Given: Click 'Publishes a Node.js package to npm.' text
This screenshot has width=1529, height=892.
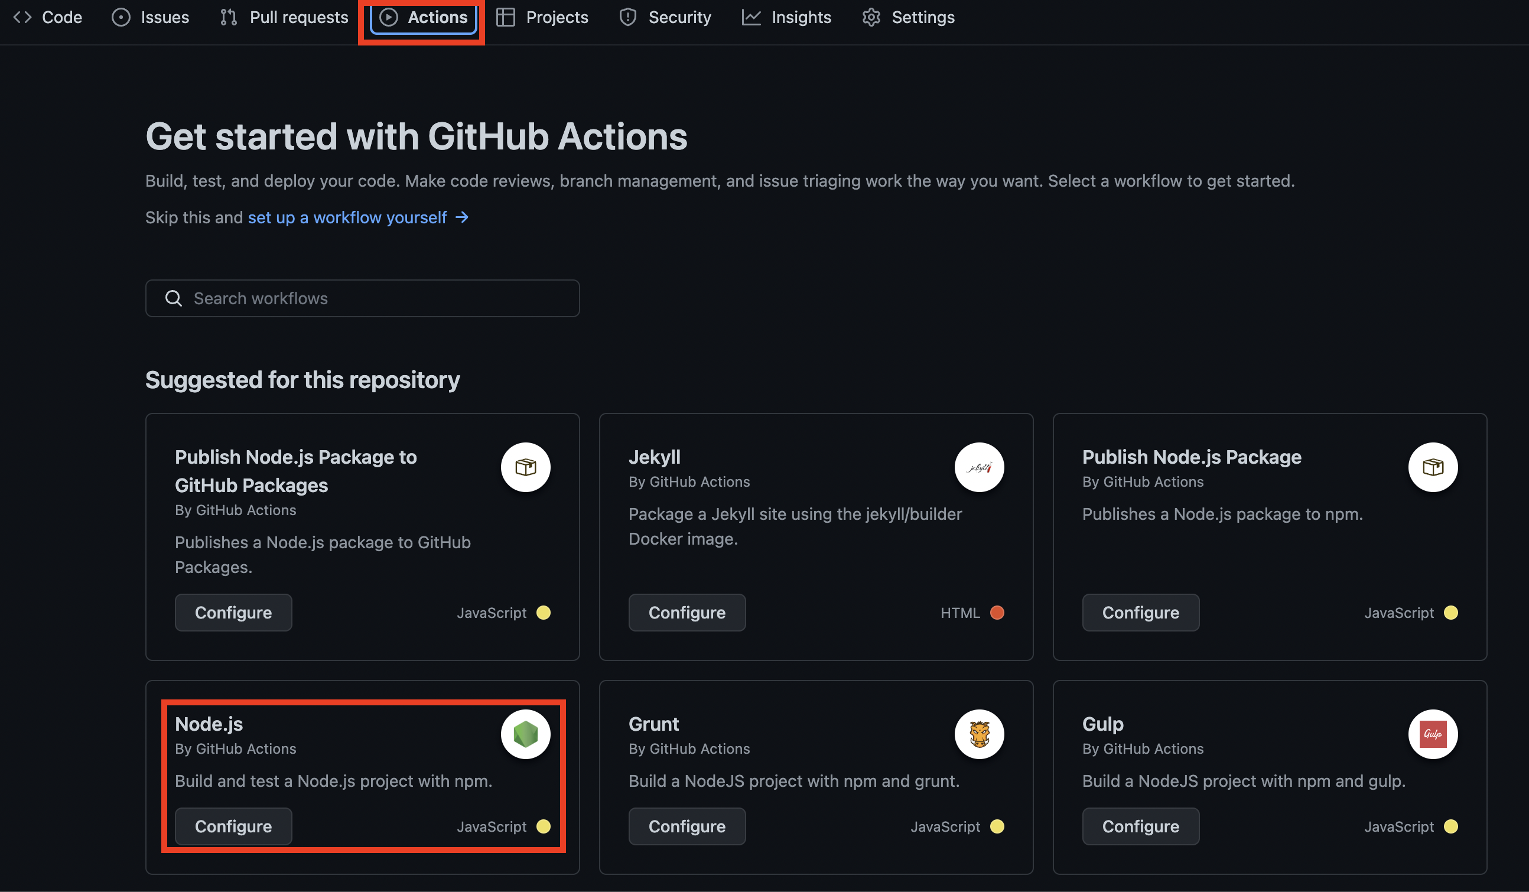Looking at the screenshot, I should (x=1222, y=513).
